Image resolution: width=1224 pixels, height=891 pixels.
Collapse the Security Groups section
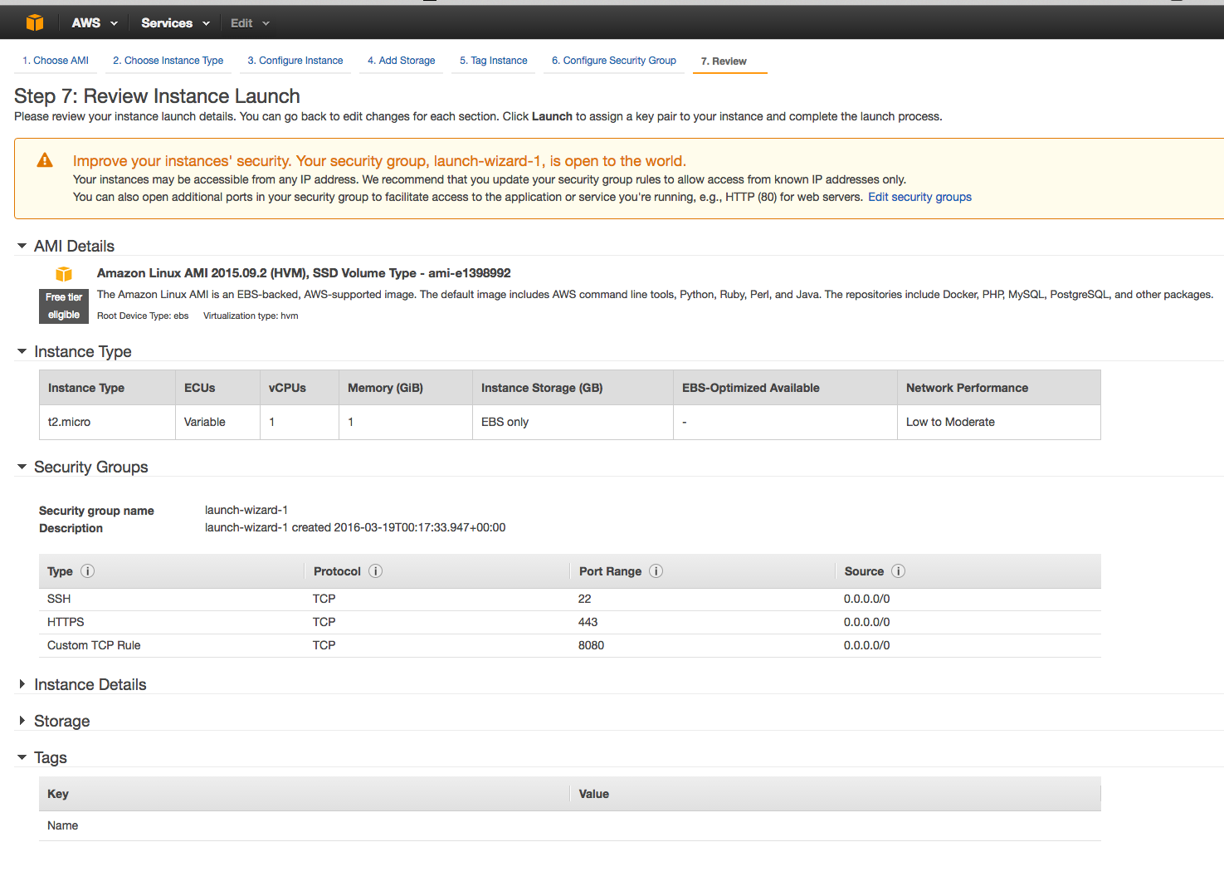(22, 467)
